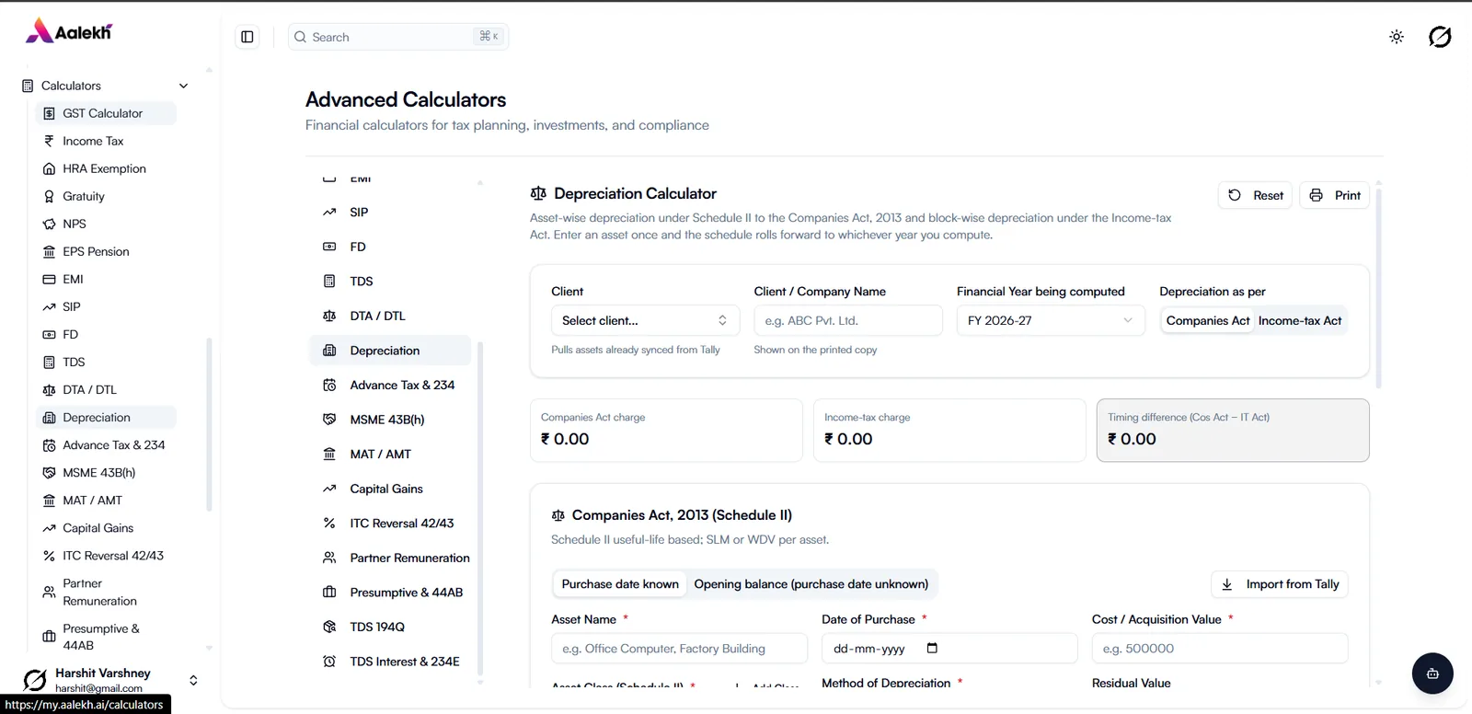Click the left sidebar vertical scrollbar
Viewport: 1472px width, 714px height.
[209, 424]
